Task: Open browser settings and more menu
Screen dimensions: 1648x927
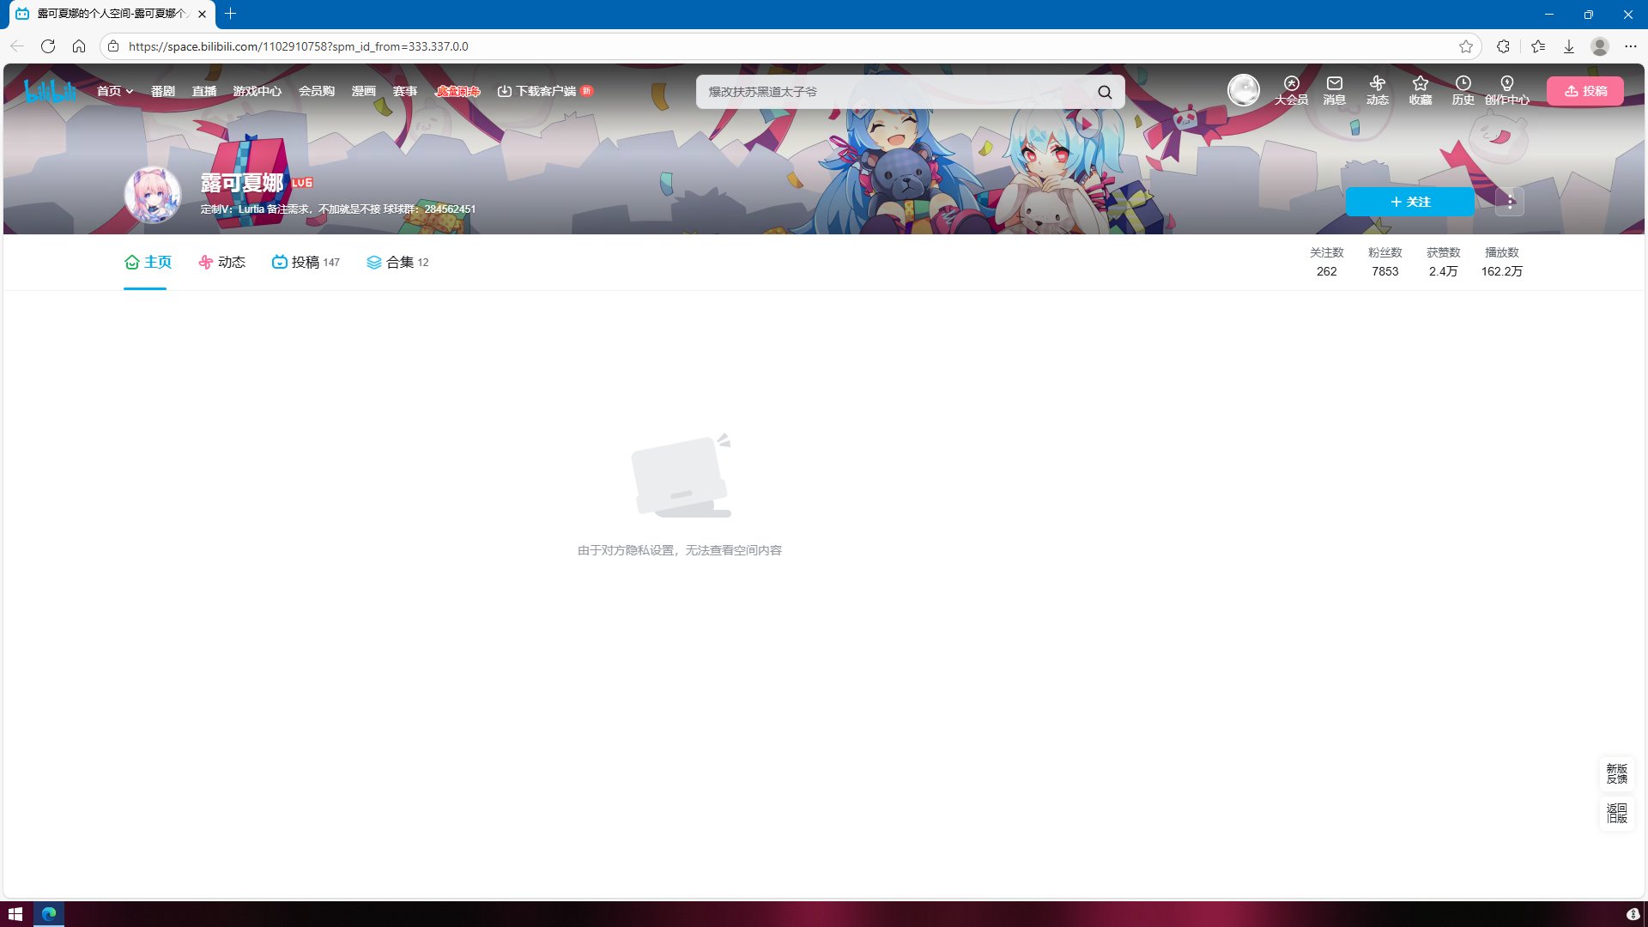Action: 1630,46
